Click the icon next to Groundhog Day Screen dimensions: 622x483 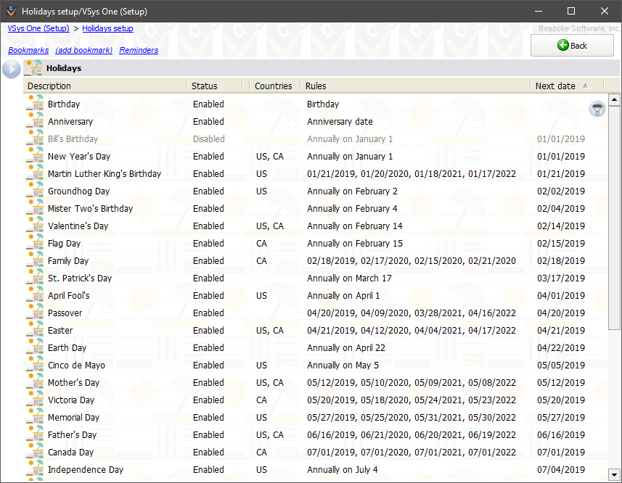click(x=35, y=191)
